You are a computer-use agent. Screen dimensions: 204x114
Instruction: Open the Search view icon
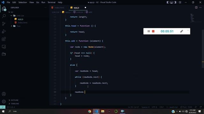tap(4, 16)
